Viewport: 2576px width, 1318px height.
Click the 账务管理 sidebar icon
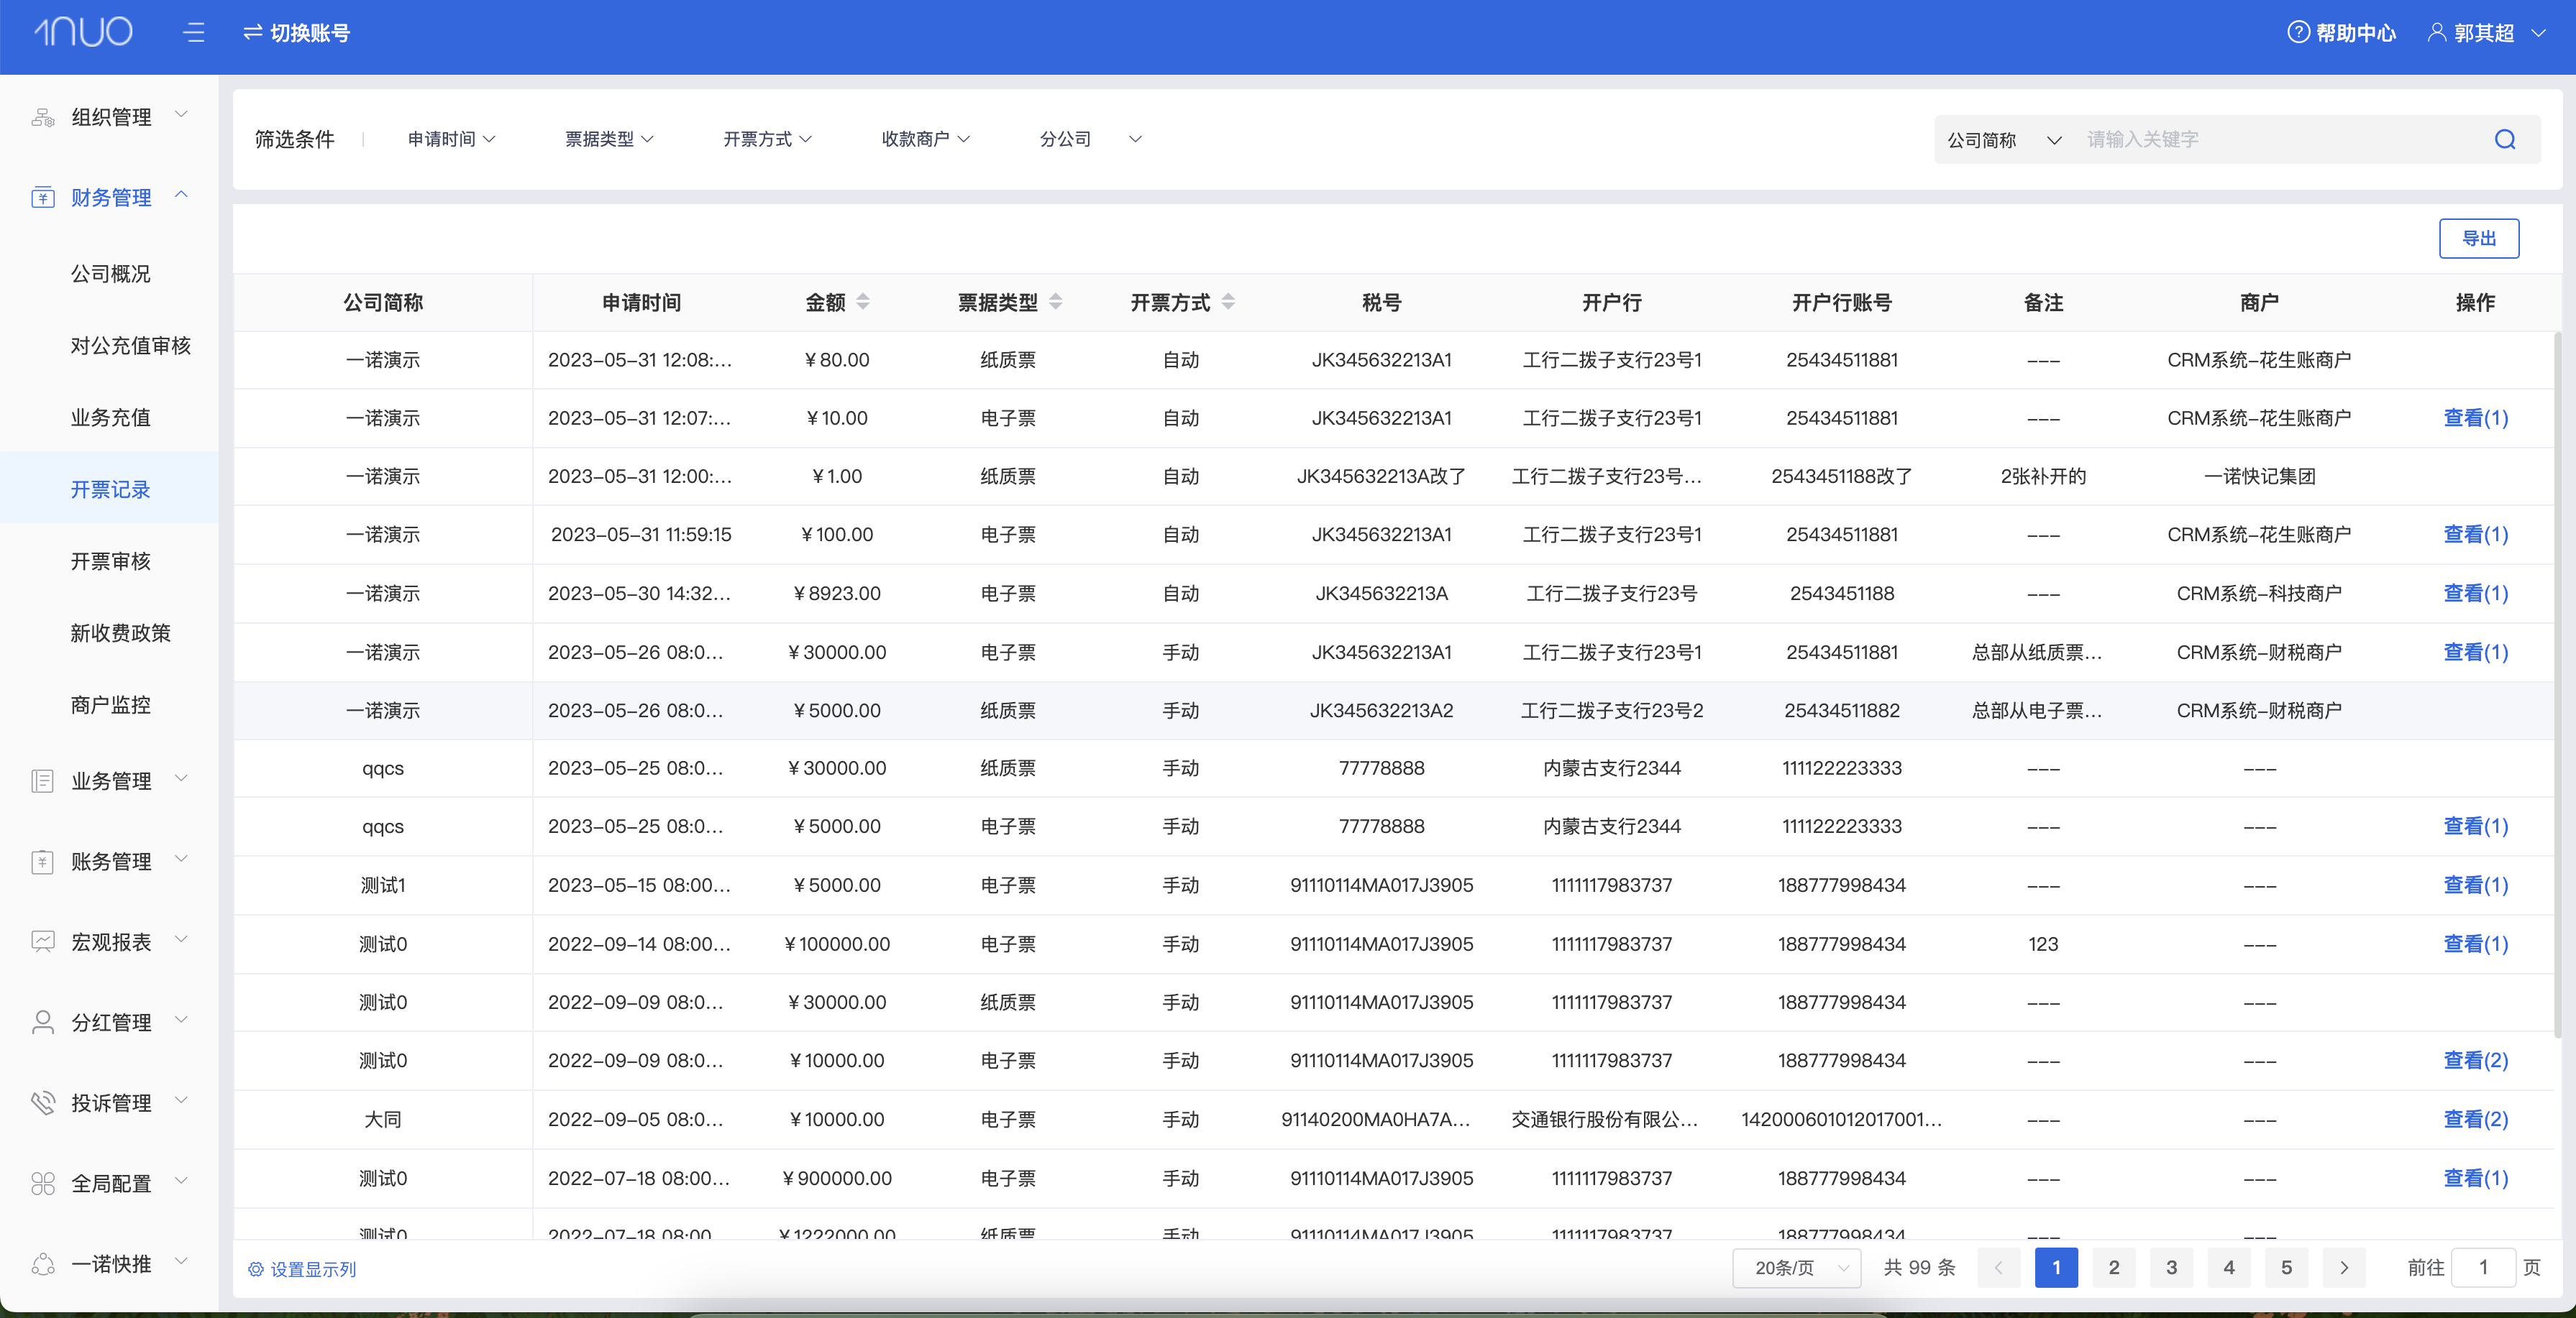pos(42,862)
